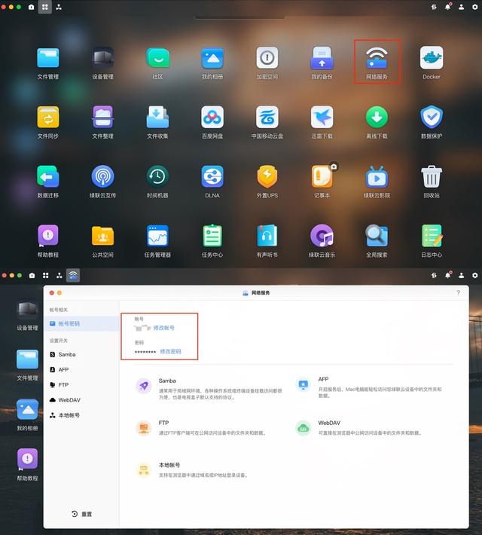Open 我的相册 on the desktop beside the window
The image size is (482, 535).
[x=27, y=414]
